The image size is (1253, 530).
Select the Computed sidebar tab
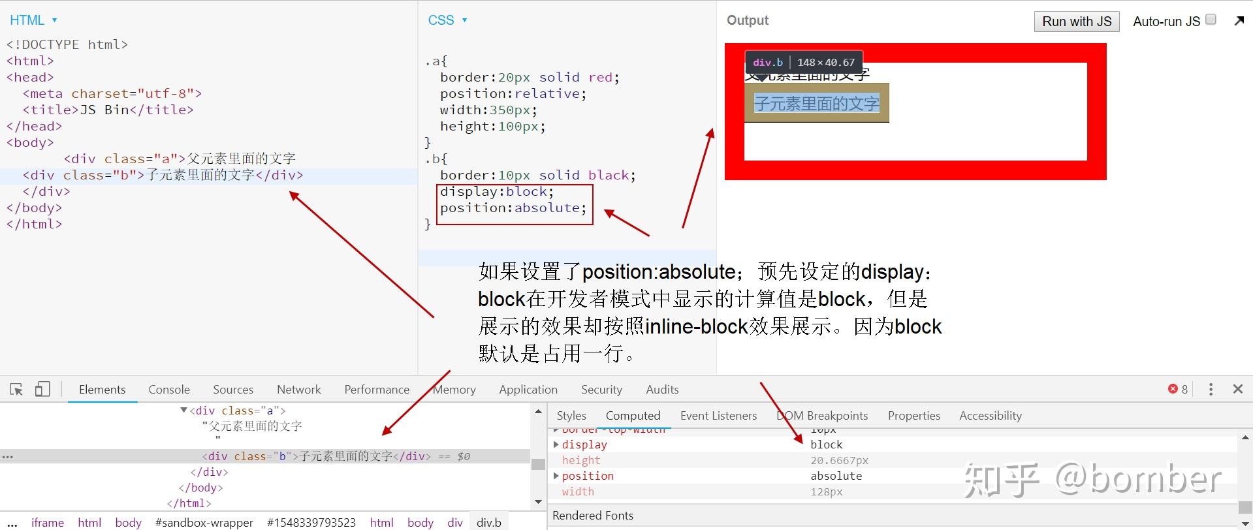coord(633,416)
